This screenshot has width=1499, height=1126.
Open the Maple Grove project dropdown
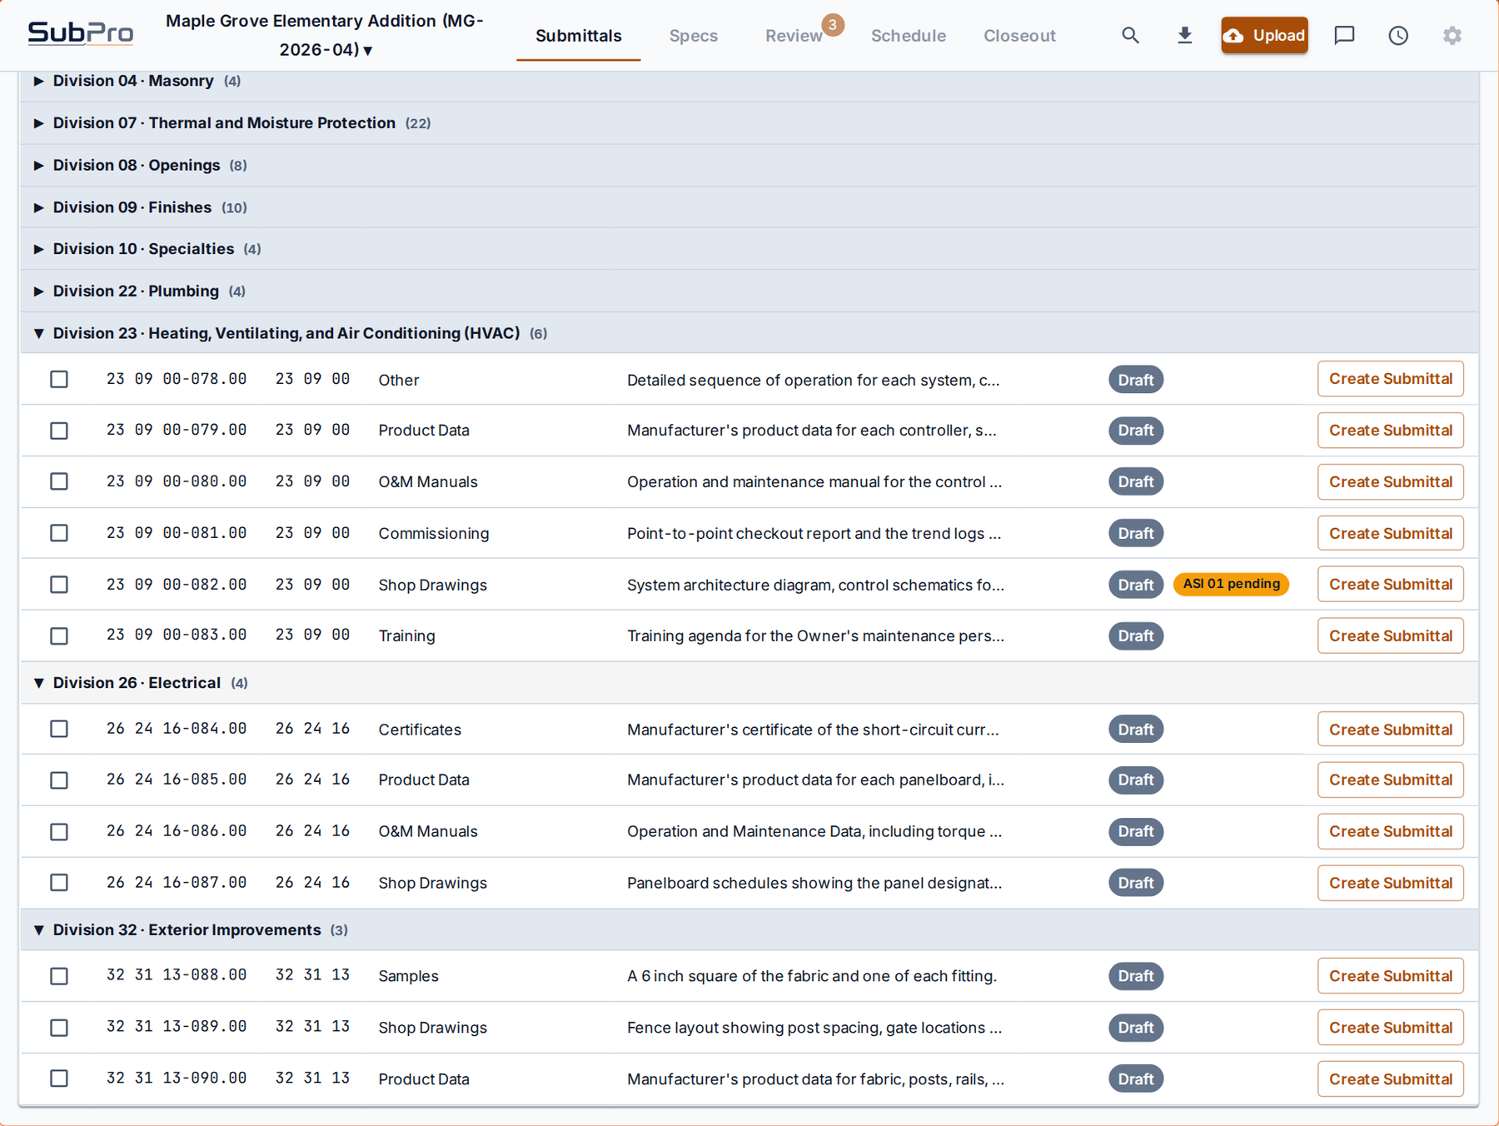point(325,35)
